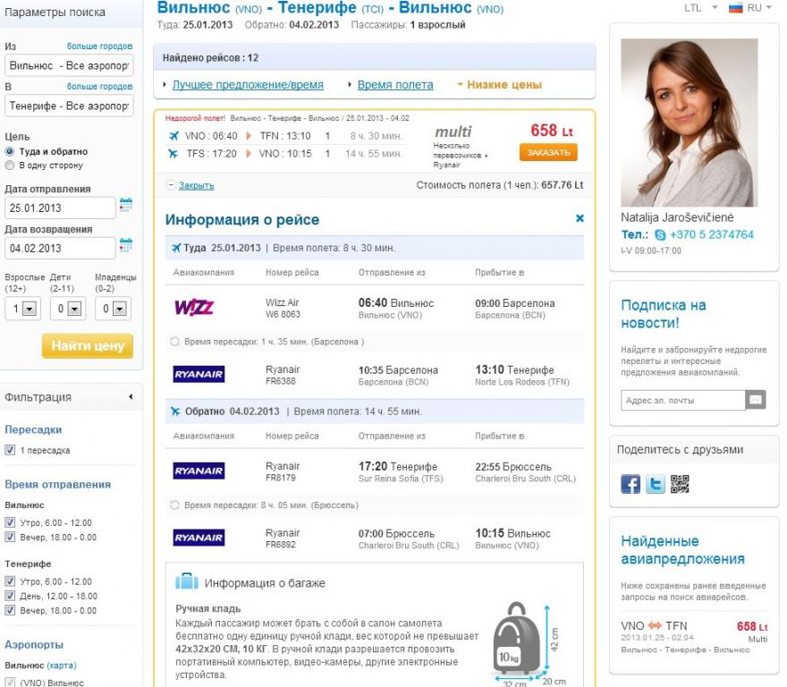Select the "В одну сторону" radio button
Screen dimensions: 787x687
tap(9, 165)
